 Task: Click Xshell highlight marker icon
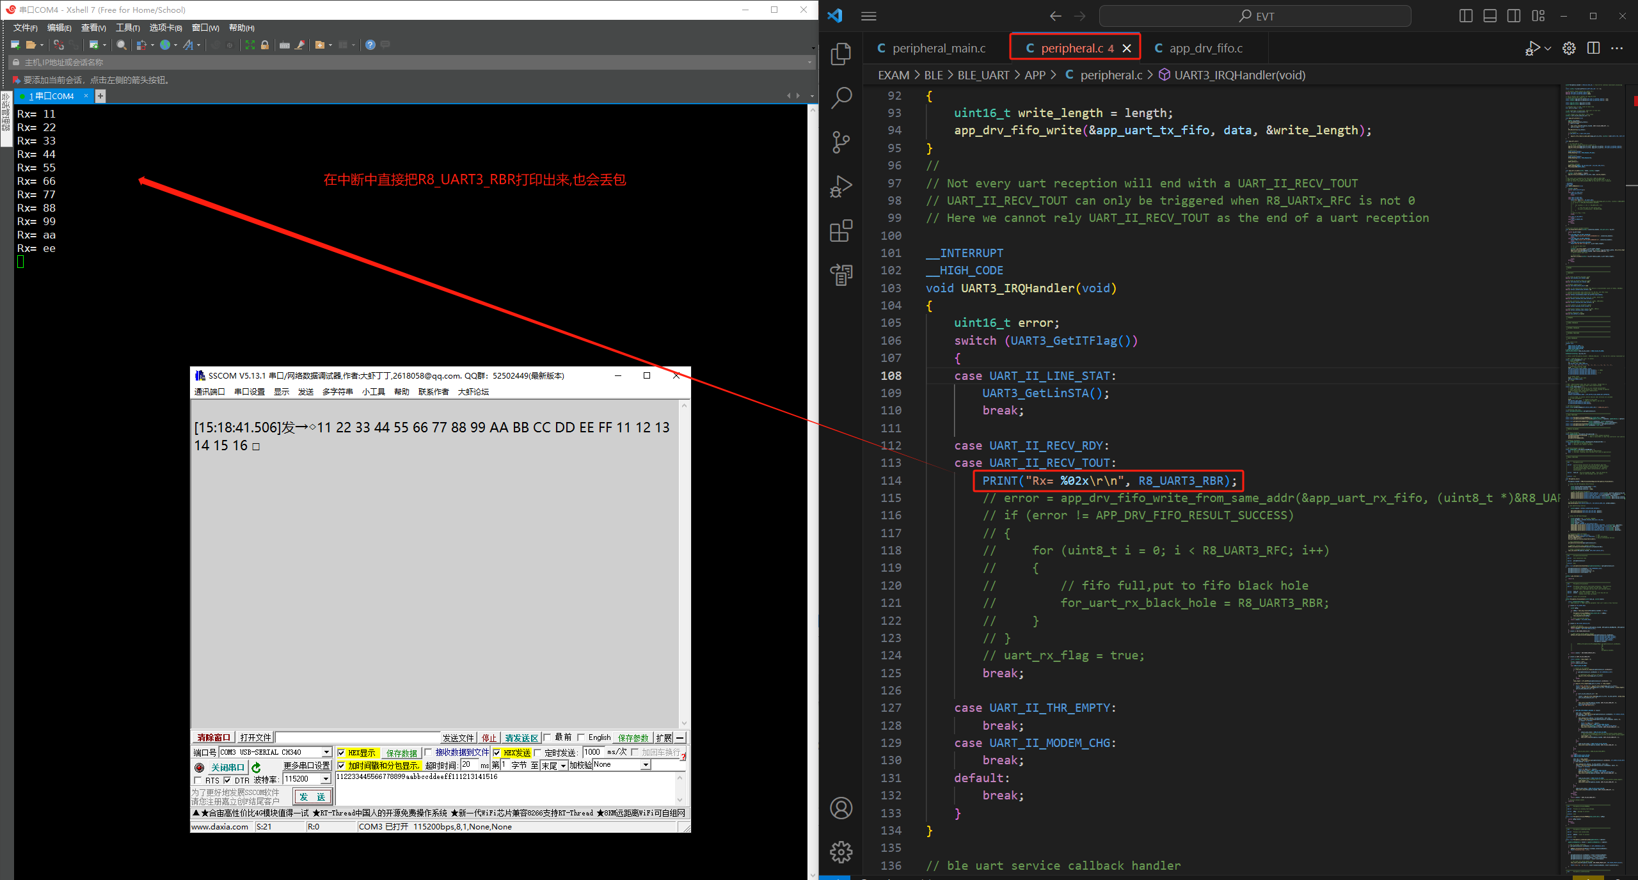click(299, 45)
